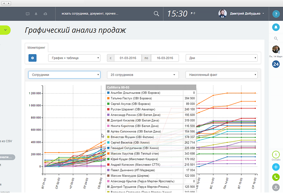
Task: Click the Графический анализ продаж heading
Action: click(76, 30)
